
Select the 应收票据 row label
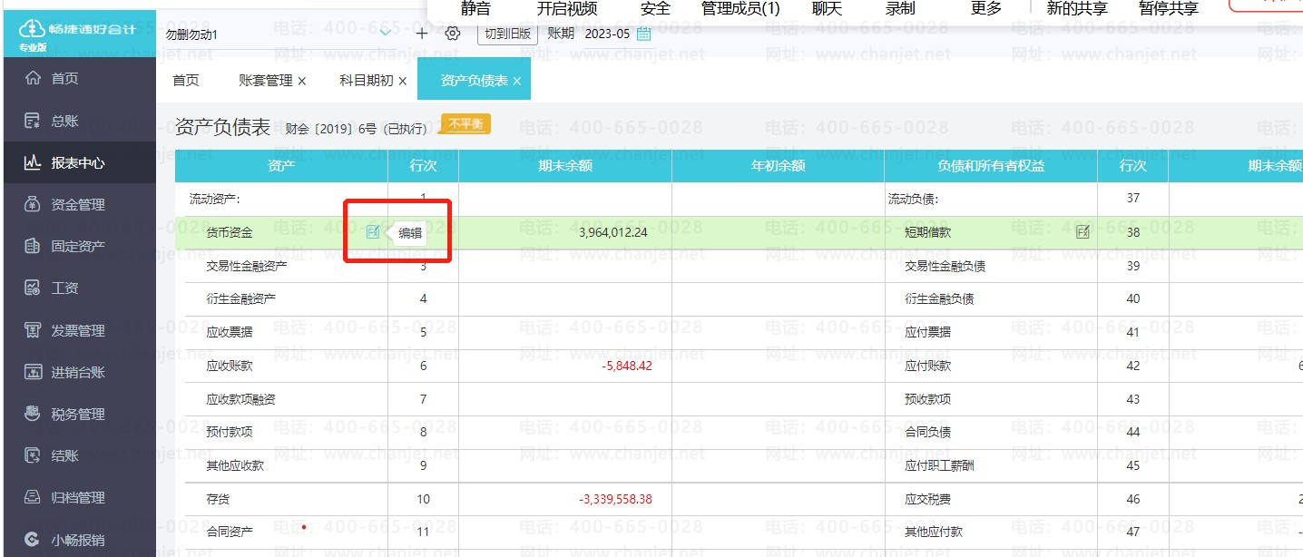[230, 332]
